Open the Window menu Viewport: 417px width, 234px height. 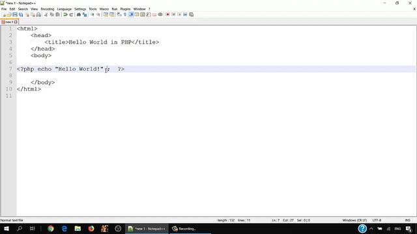click(x=139, y=9)
